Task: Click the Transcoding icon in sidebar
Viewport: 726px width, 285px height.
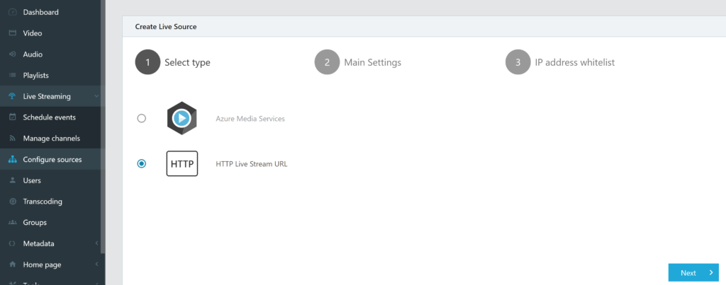Action: click(x=13, y=202)
